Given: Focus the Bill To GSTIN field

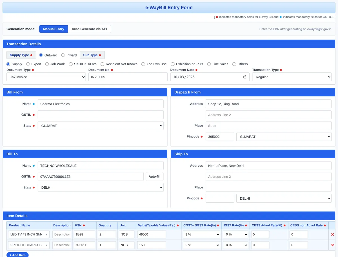Looking at the screenshot, I should coord(90,177).
